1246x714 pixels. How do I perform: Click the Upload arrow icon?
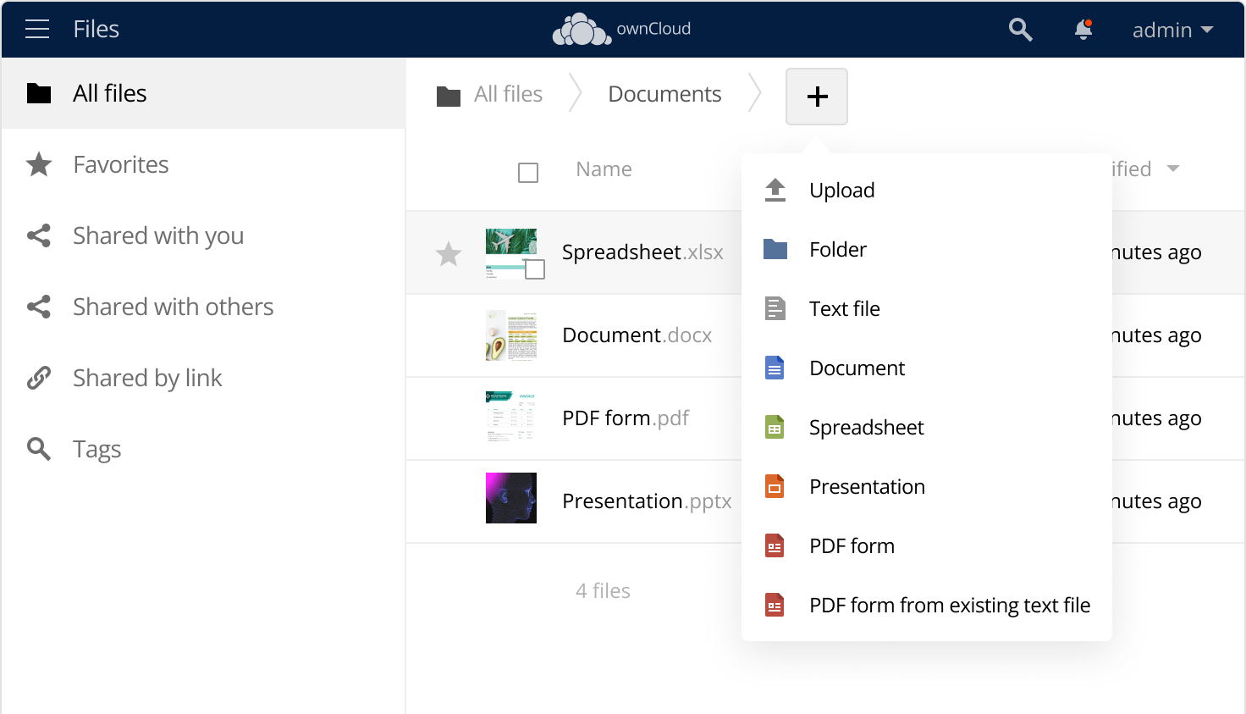tap(775, 191)
